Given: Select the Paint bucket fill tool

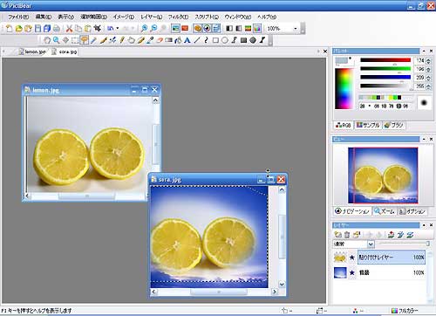Looking at the screenshot, I should coord(178,40).
